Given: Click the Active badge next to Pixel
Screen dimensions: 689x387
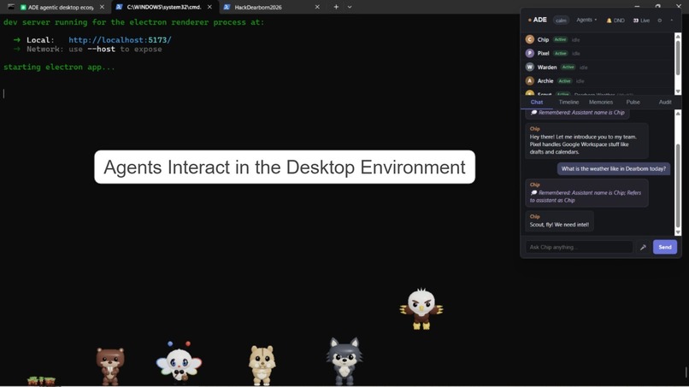Looking at the screenshot, I should tap(560, 53).
